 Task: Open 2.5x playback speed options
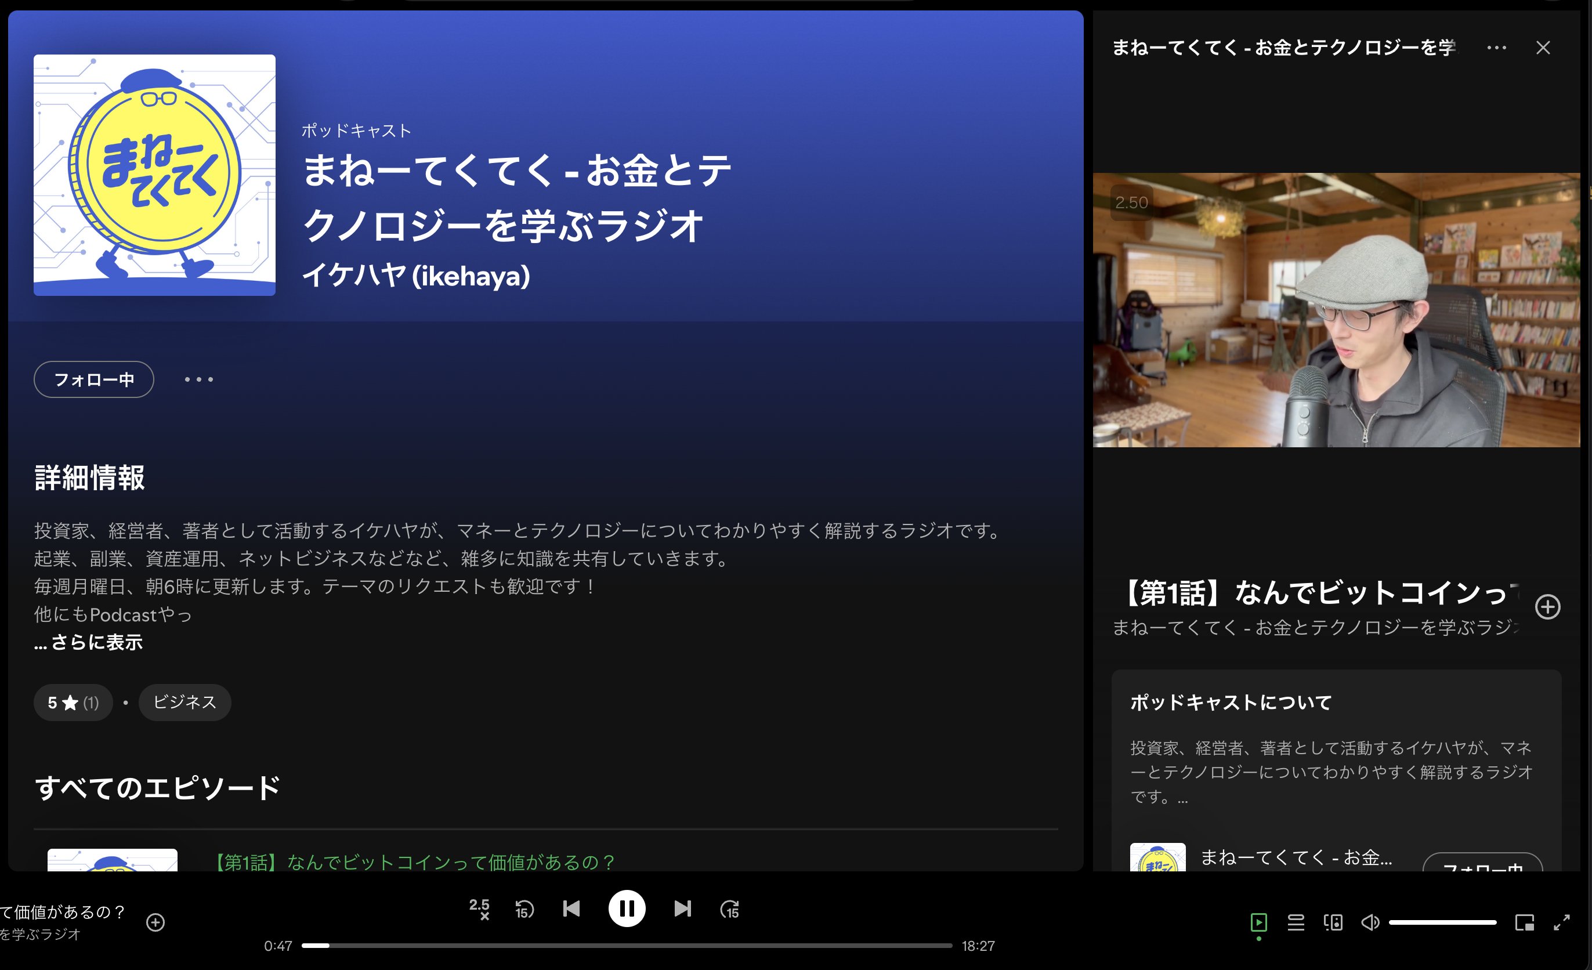(479, 909)
